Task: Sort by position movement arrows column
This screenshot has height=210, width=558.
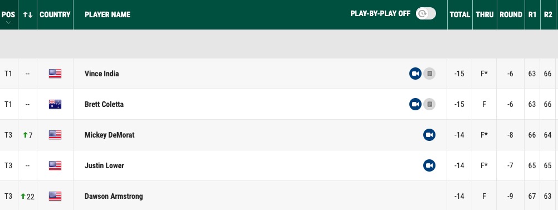Action: point(28,14)
